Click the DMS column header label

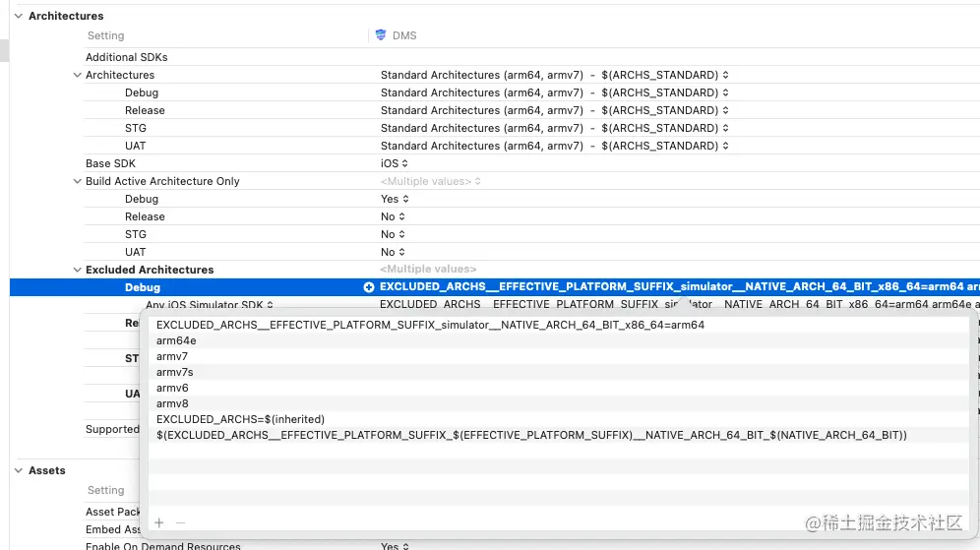pos(404,35)
